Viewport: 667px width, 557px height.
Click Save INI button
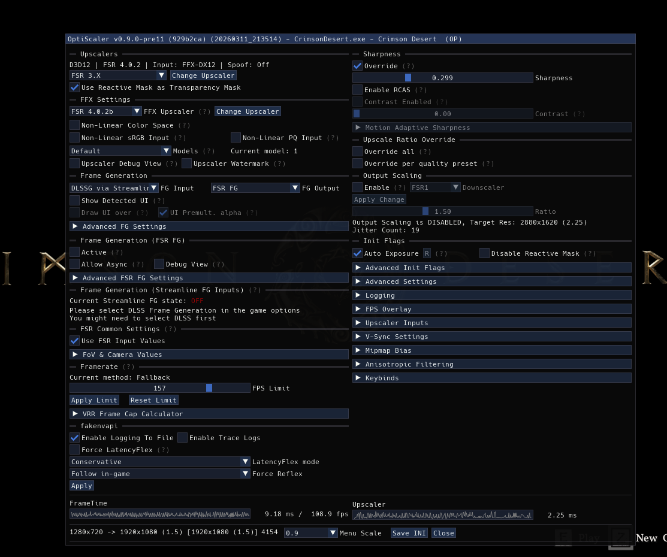tap(409, 533)
